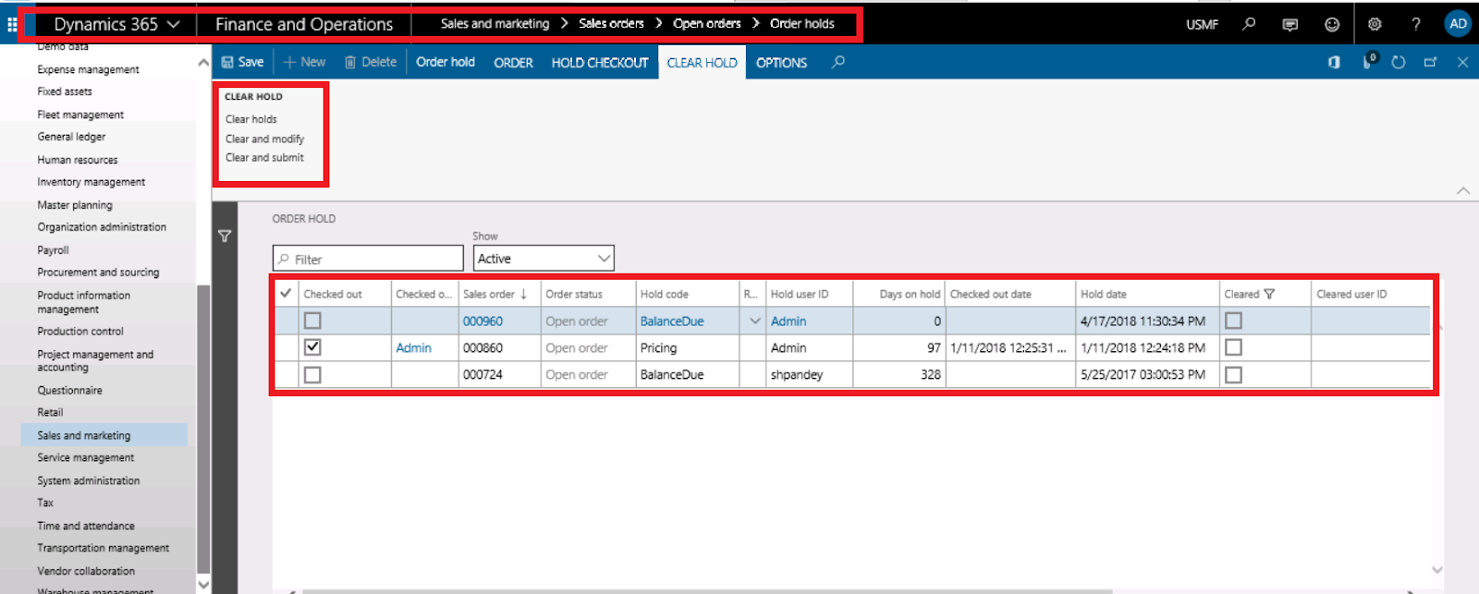Show the filter pane funnel icon
The height and width of the screenshot is (594, 1479).
click(x=225, y=236)
